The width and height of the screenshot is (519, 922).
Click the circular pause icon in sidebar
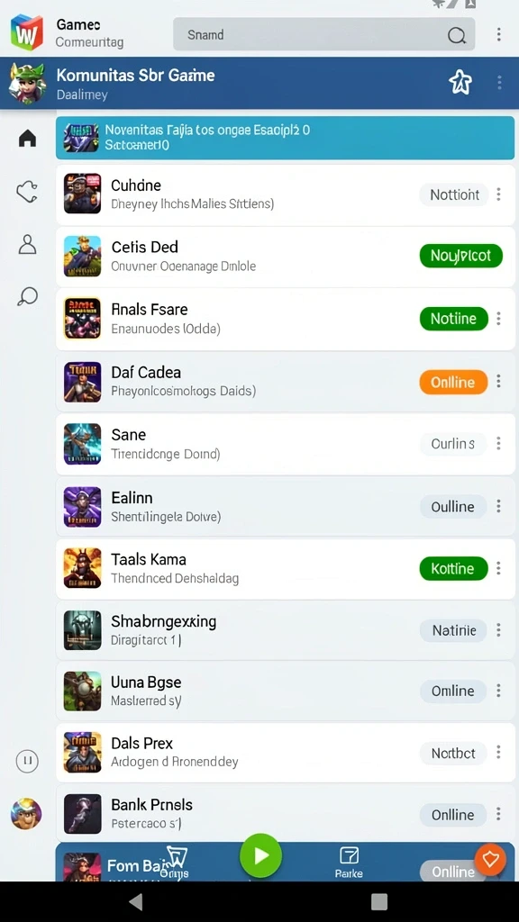click(27, 761)
